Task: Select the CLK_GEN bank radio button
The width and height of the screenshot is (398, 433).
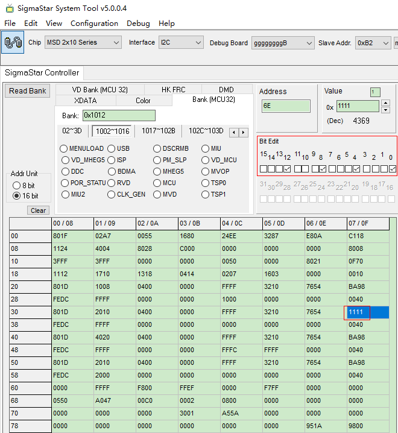Action: click(x=112, y=194)
